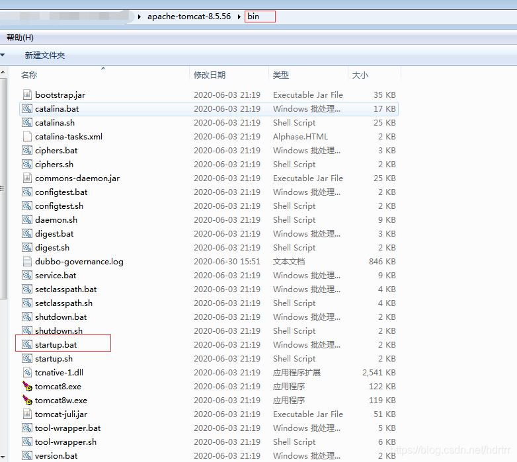Click the bin folder breadcrumb
Viewport: 517px width, 462px height.
[x=253, y=17]
